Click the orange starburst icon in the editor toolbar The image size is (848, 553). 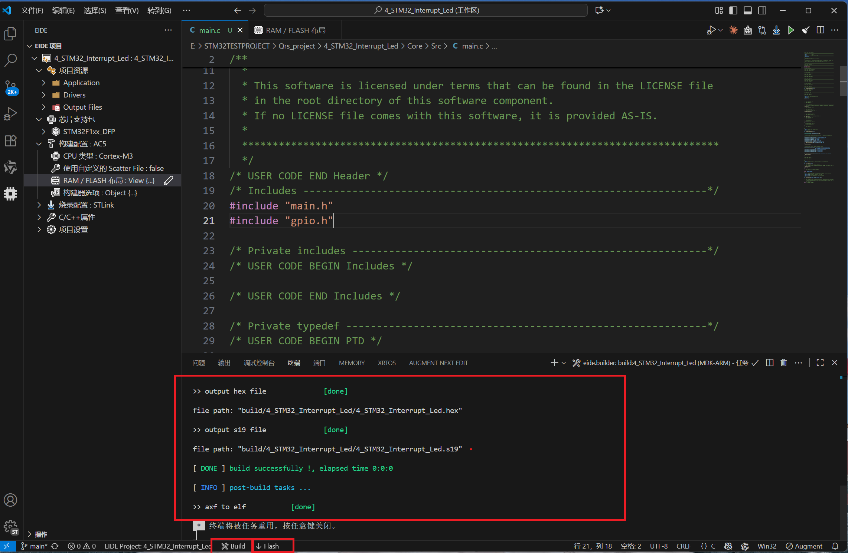[733, 30]
